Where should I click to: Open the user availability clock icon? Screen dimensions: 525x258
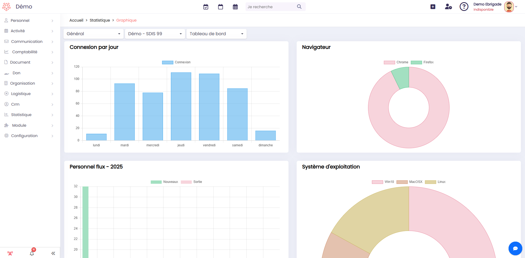point(448,7)
